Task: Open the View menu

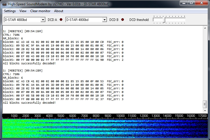Action: point(23,11)
